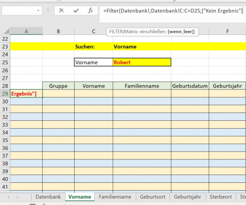246x205 pixels.
Task: Select the Vorname sheet tab
Action: click(x=80, y=197)
